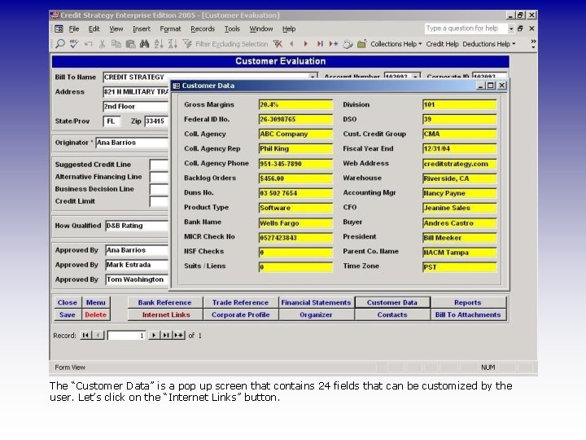This screenshot has width=586, height=440.
Task: Expand the Bill To Name dropdown arrow
Action: [x=313, y=77]
